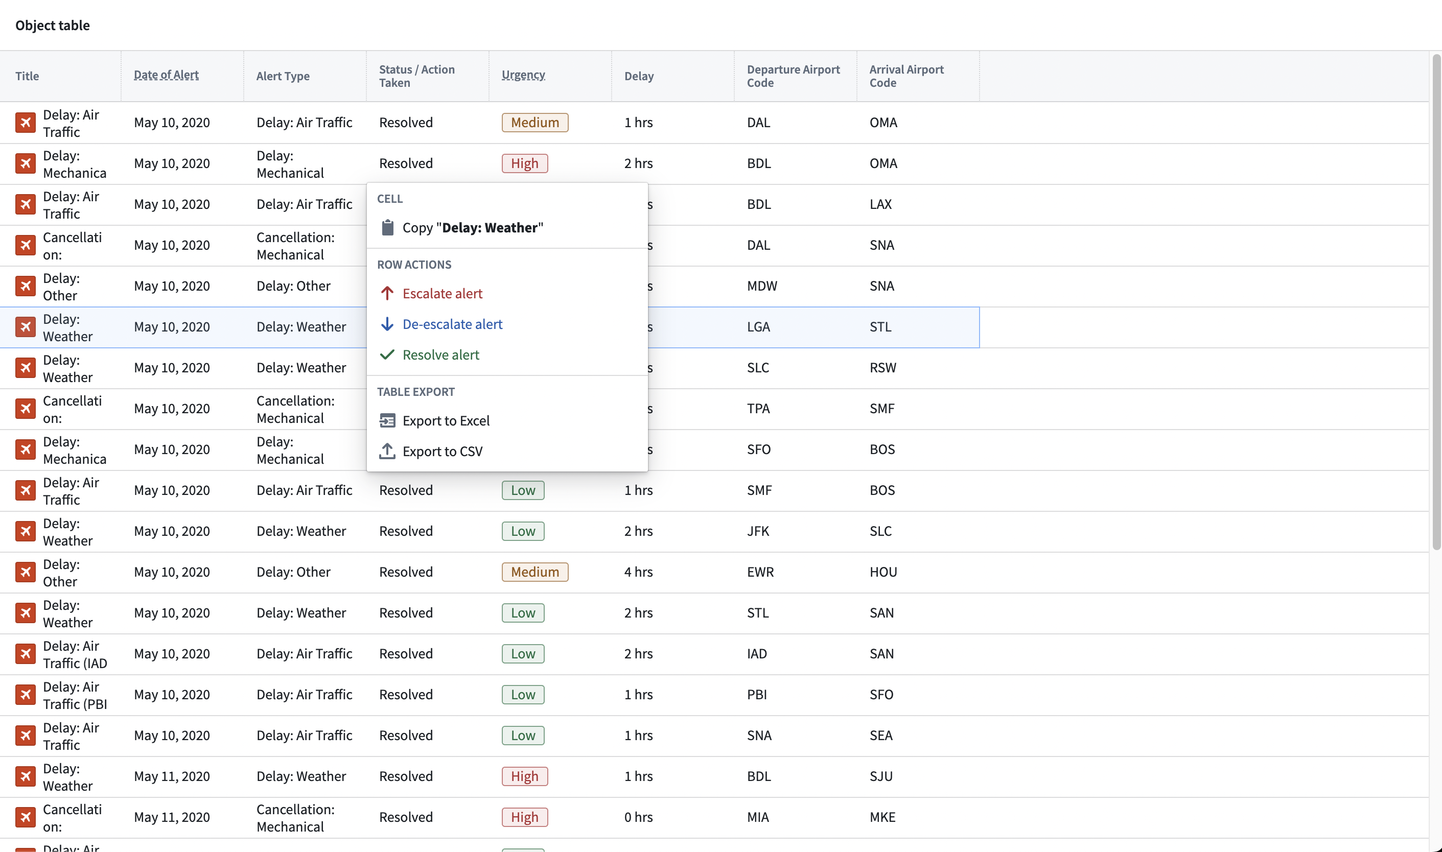Viewport: 1442px width, 852px height.
Task: Click the vertical scrollbar thumb of the table
Action: point(1436,302)
